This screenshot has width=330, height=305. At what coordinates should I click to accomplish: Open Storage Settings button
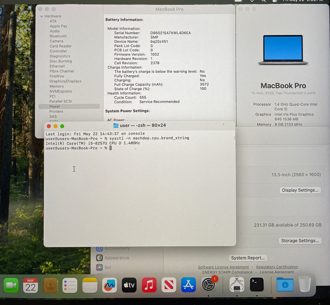(x=300, y=241)
